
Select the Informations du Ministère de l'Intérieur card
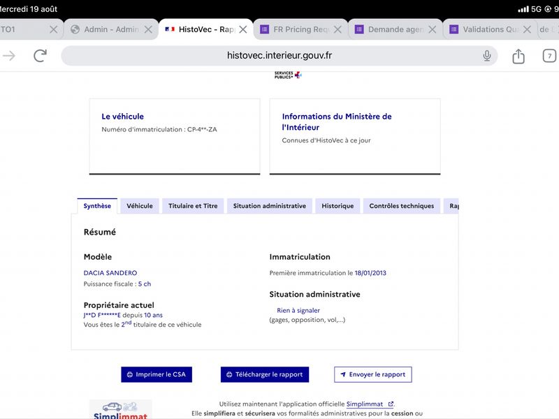pyautogui.click(x=355, y=136)
